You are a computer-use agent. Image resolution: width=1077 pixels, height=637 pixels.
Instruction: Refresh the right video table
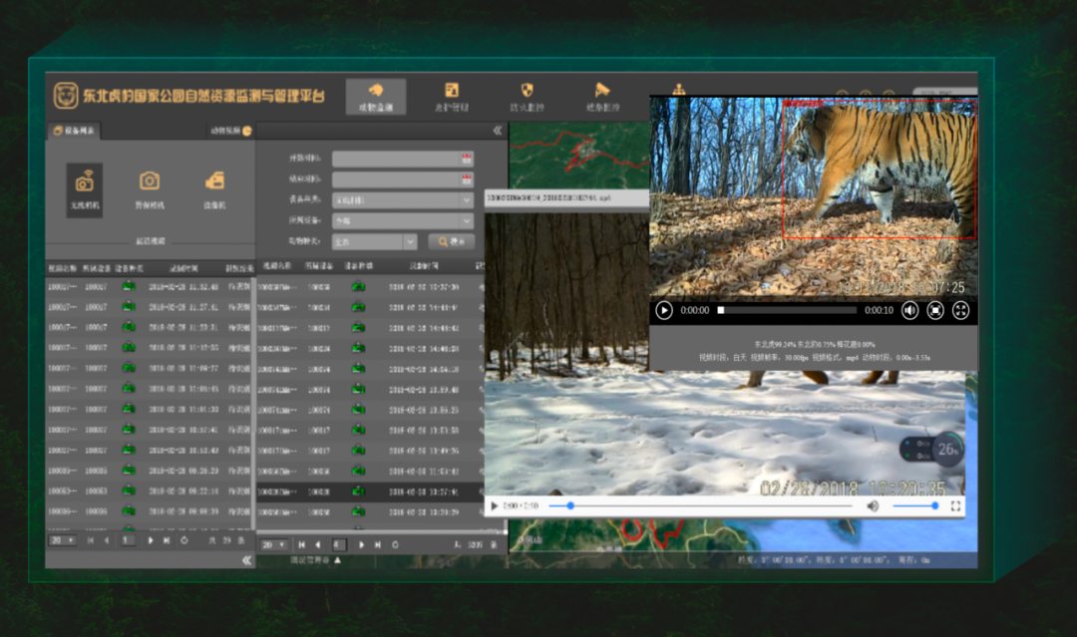tap(396, 545)
